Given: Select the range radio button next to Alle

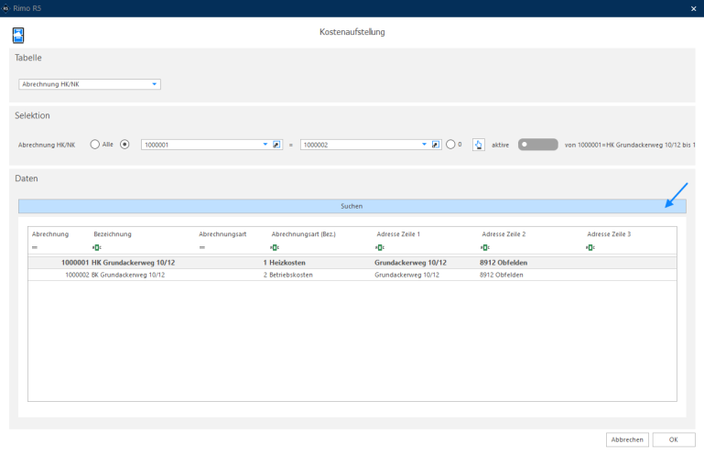Looking at the screenshot, I should tap(125, 144).
